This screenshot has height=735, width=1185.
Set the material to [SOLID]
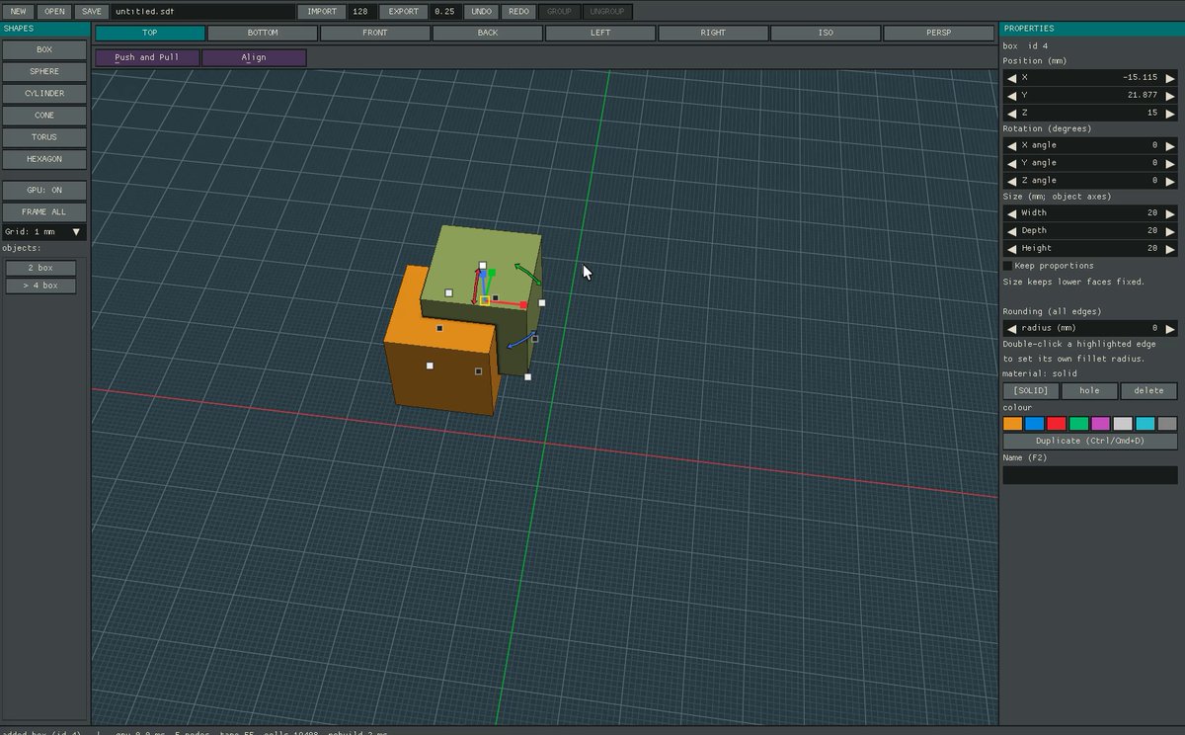tap(1031, 390)
